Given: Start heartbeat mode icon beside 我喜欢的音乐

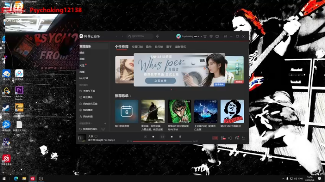Looking at the screenshot, I should pos(103,129).
